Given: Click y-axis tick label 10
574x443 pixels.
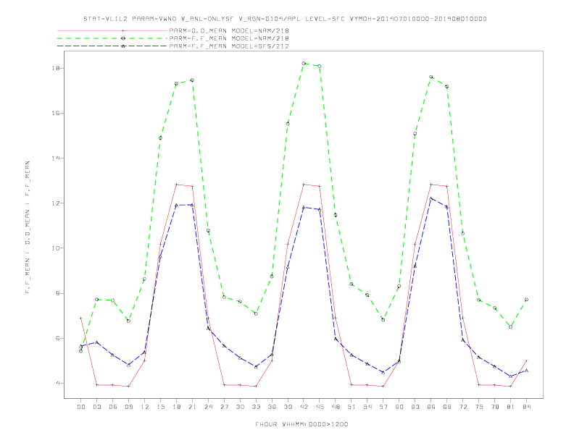Looking at the screenshot, I should tap(56, 248).
